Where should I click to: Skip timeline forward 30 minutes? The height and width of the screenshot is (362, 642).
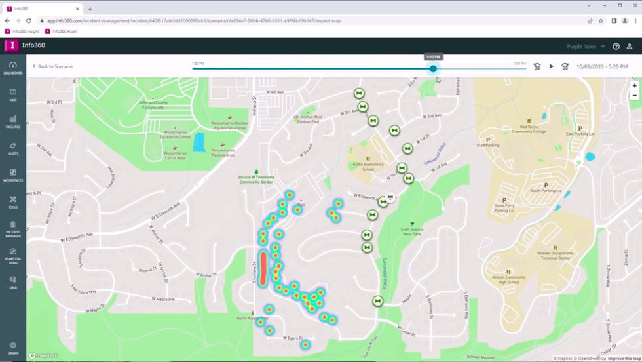coord(565,66)
